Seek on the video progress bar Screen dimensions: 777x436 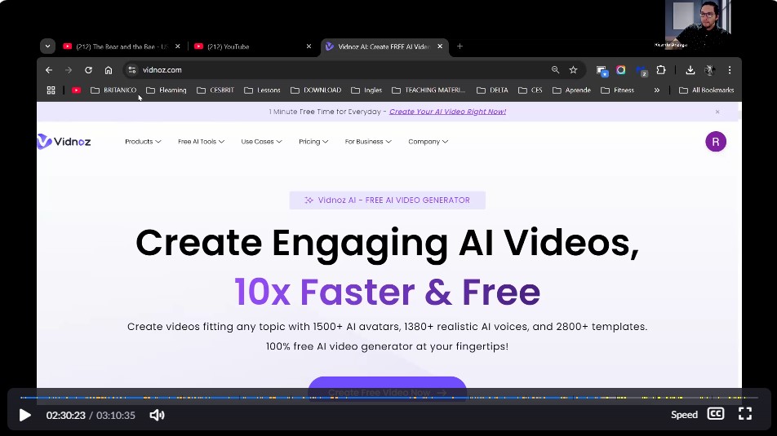click(389, 398)
